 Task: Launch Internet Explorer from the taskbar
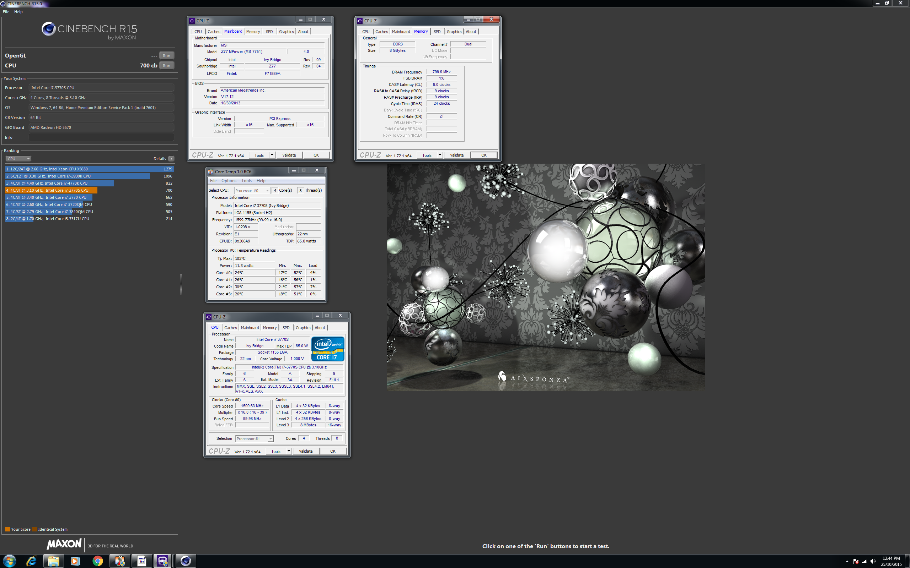pos(31,561)
